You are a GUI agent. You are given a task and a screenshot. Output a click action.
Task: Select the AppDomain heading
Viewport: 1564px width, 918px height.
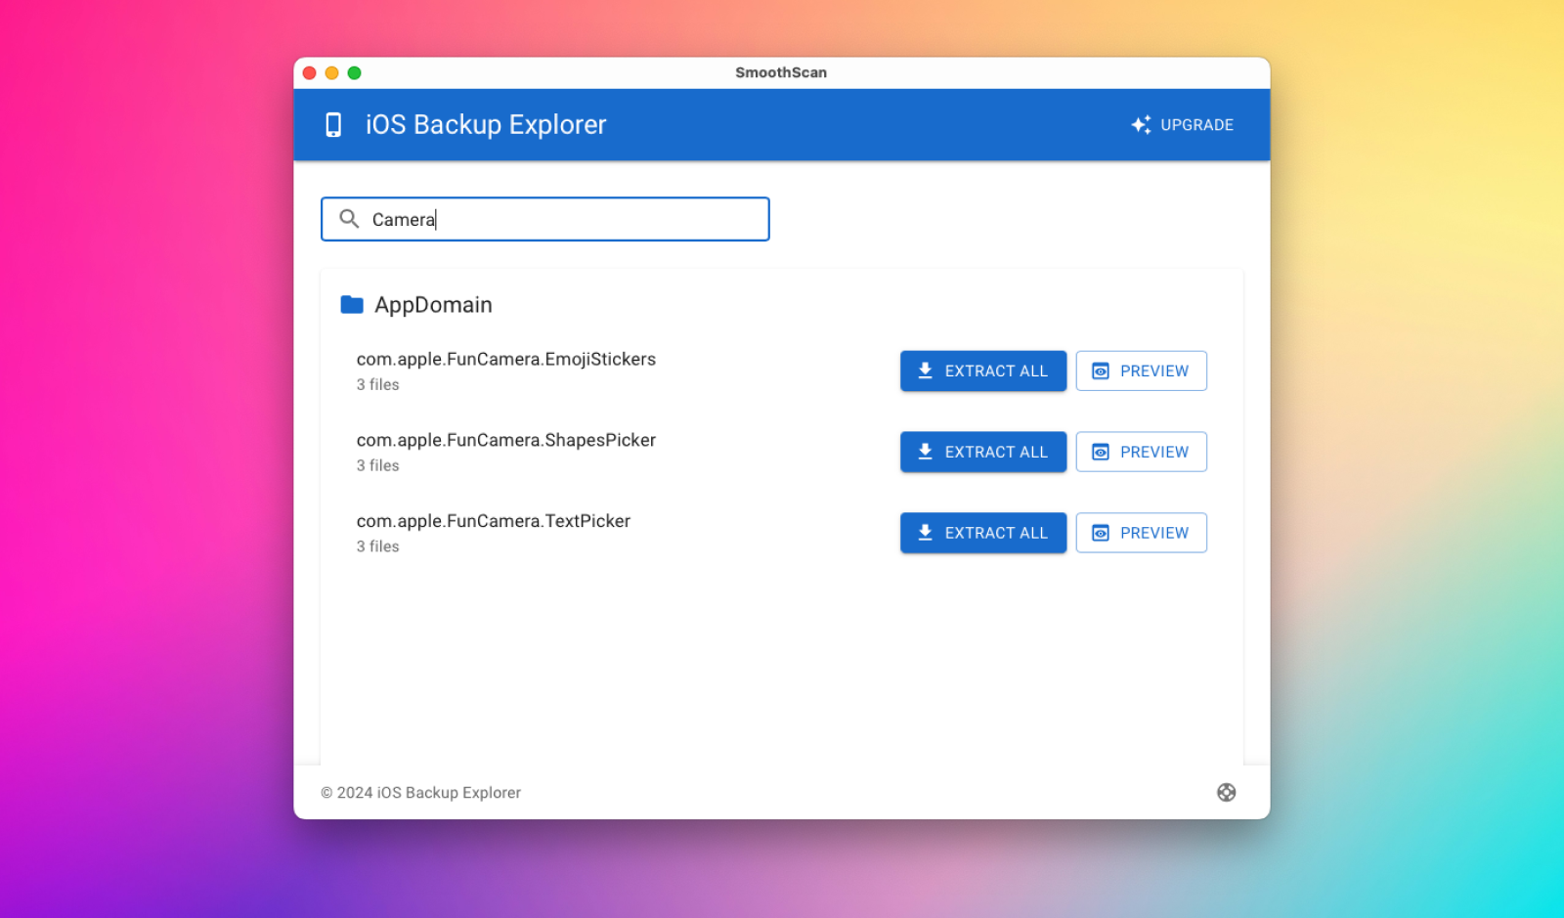click(433, 305)
